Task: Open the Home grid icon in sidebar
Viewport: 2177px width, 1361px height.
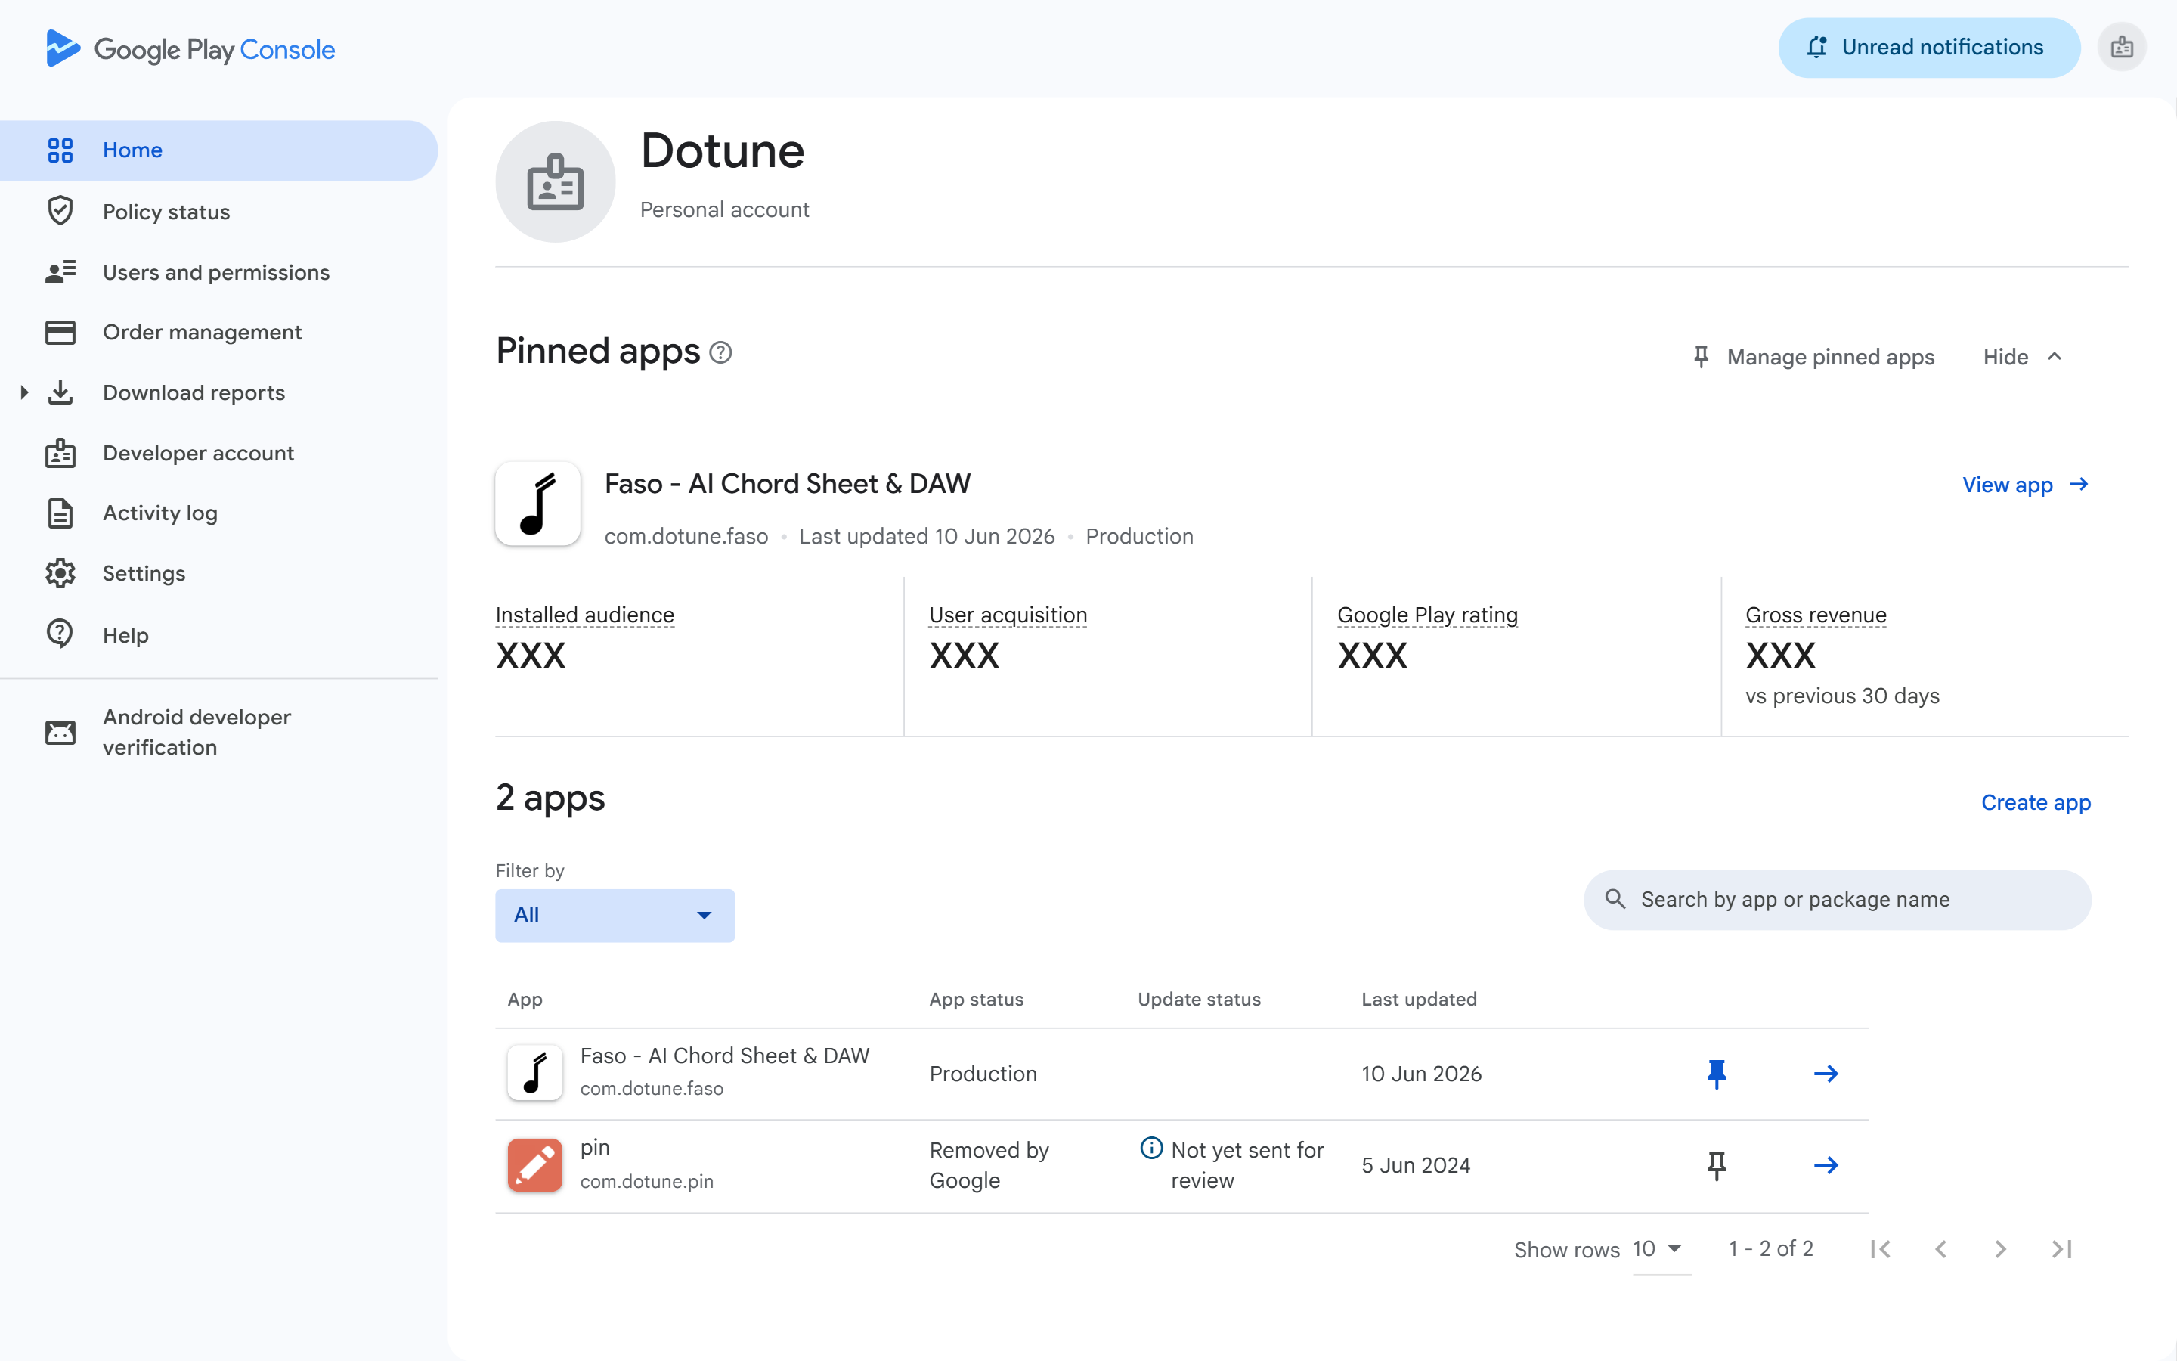Action: click(x=60, y=150)
